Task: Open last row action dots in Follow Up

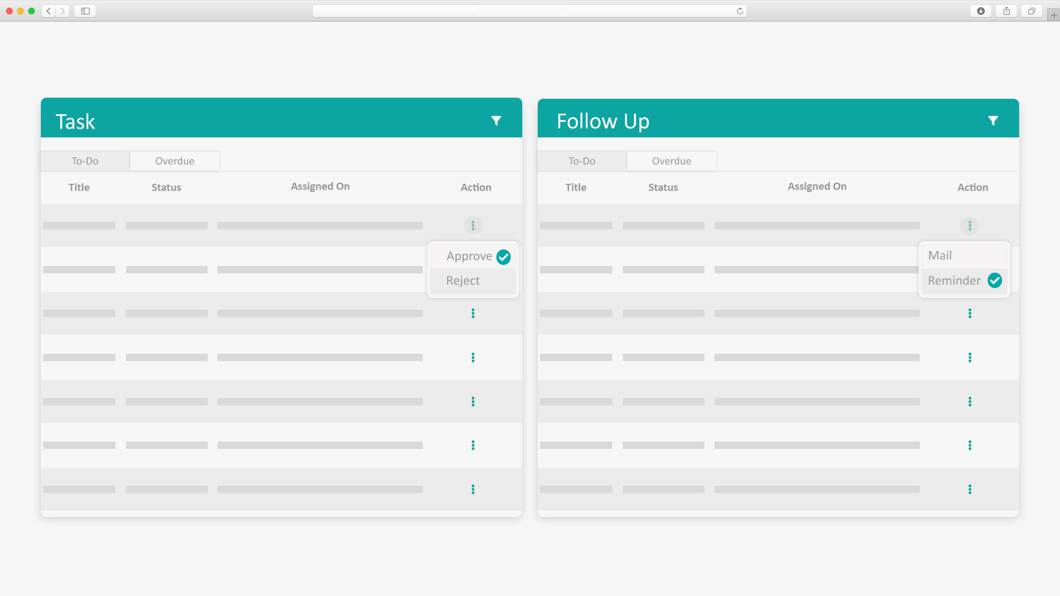Action: click(x=969, y=489)
